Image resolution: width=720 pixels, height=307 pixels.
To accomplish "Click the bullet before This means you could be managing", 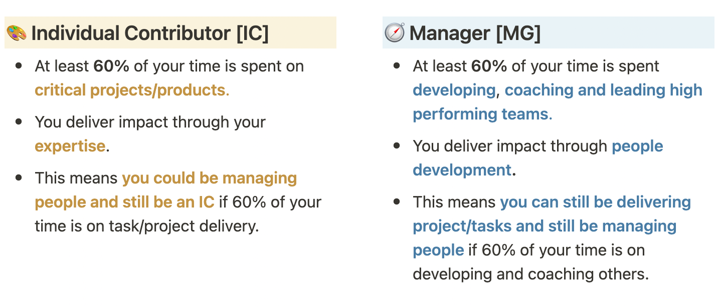I will 20,178.
